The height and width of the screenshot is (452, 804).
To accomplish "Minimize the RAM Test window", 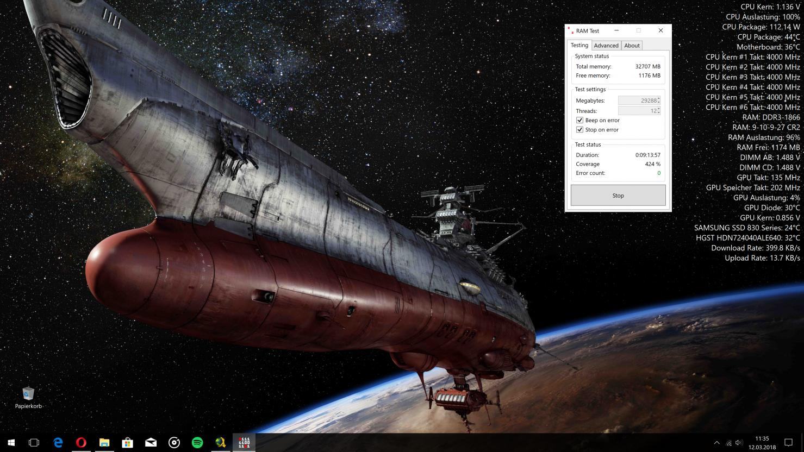I will [x=616, y=30].
